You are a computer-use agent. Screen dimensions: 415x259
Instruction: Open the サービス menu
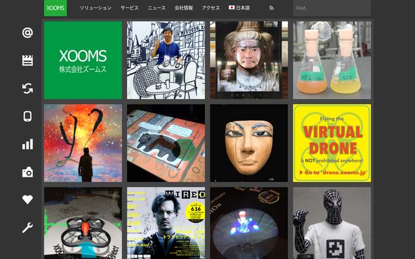tap(130, 8)
